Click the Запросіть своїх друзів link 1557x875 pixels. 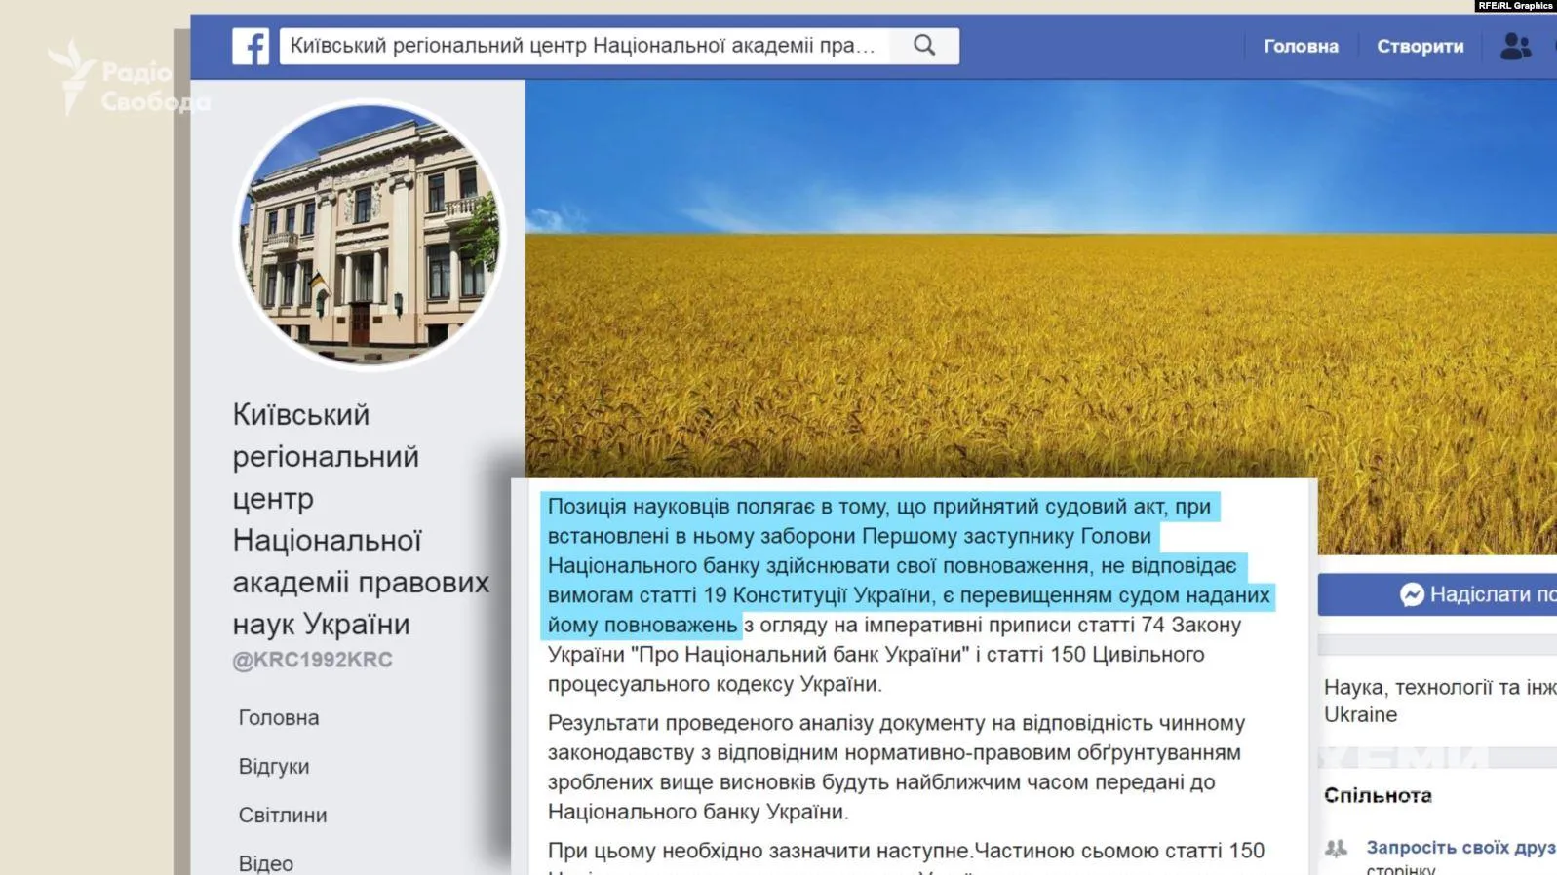(1460, 848)
